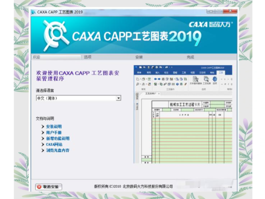This screenshot has height=199, width=265.
Task: Switch to the 选项 options tab
Action: click(x=88, y=57)
